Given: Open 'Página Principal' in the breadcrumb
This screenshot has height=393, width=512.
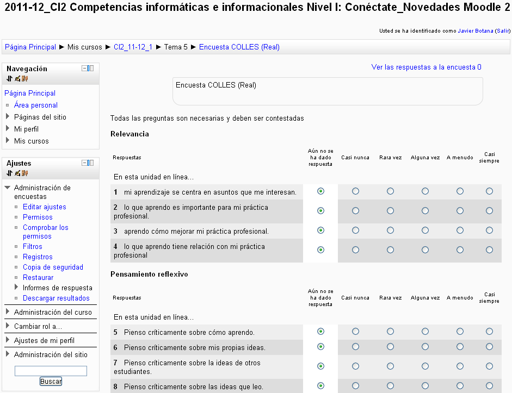Looking at the screenshot, I should (x=30, y=47).
